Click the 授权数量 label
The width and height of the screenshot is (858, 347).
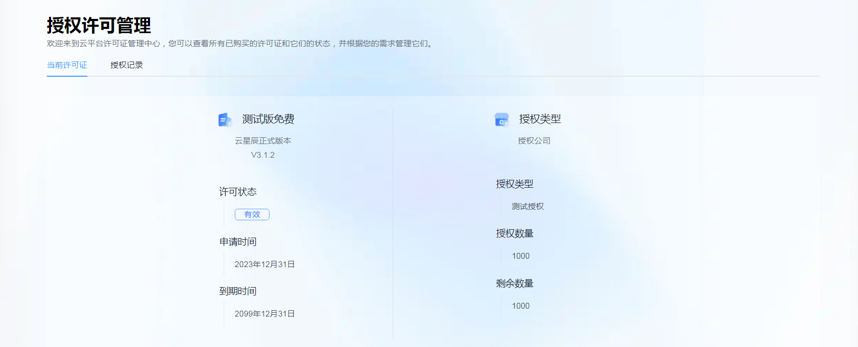[x=514, y=233]
